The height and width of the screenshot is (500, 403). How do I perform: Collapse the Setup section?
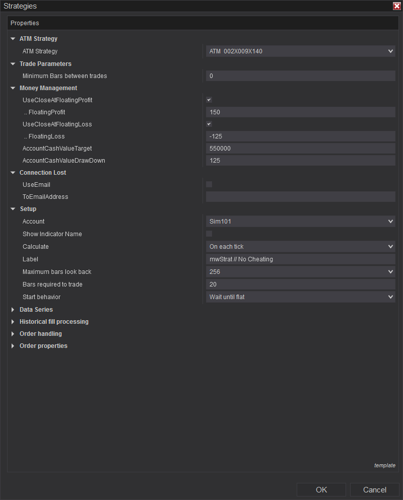[13, 209]
